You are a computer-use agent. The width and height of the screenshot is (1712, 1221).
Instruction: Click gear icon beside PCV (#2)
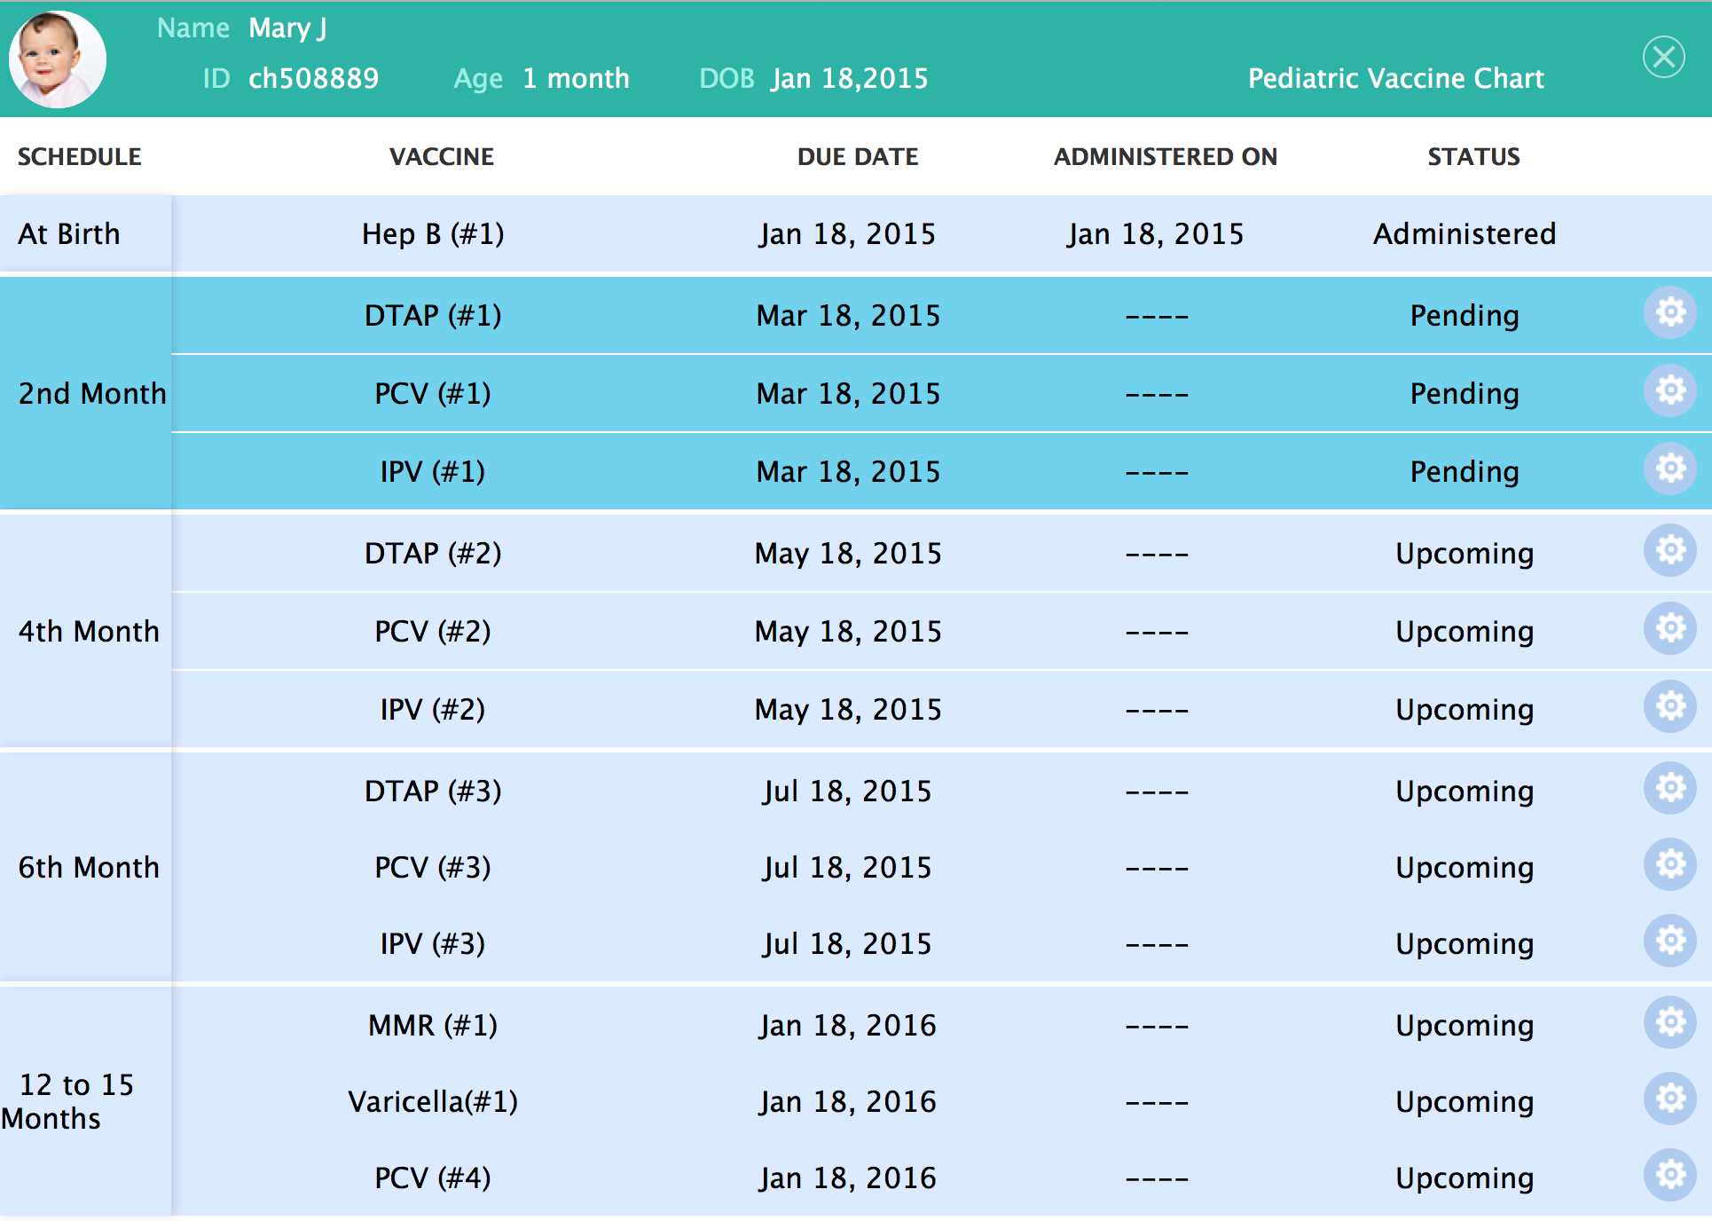click(x=1670, y=628)
